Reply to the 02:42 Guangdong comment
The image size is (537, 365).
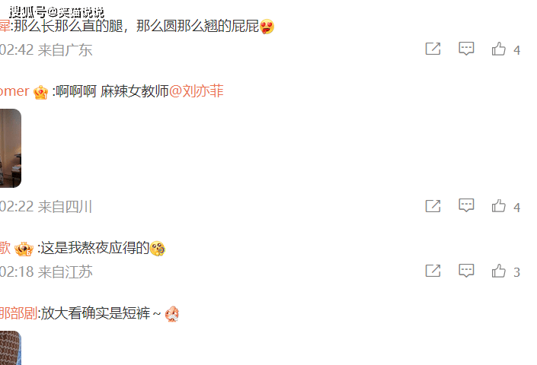click(x=466, y=49)
